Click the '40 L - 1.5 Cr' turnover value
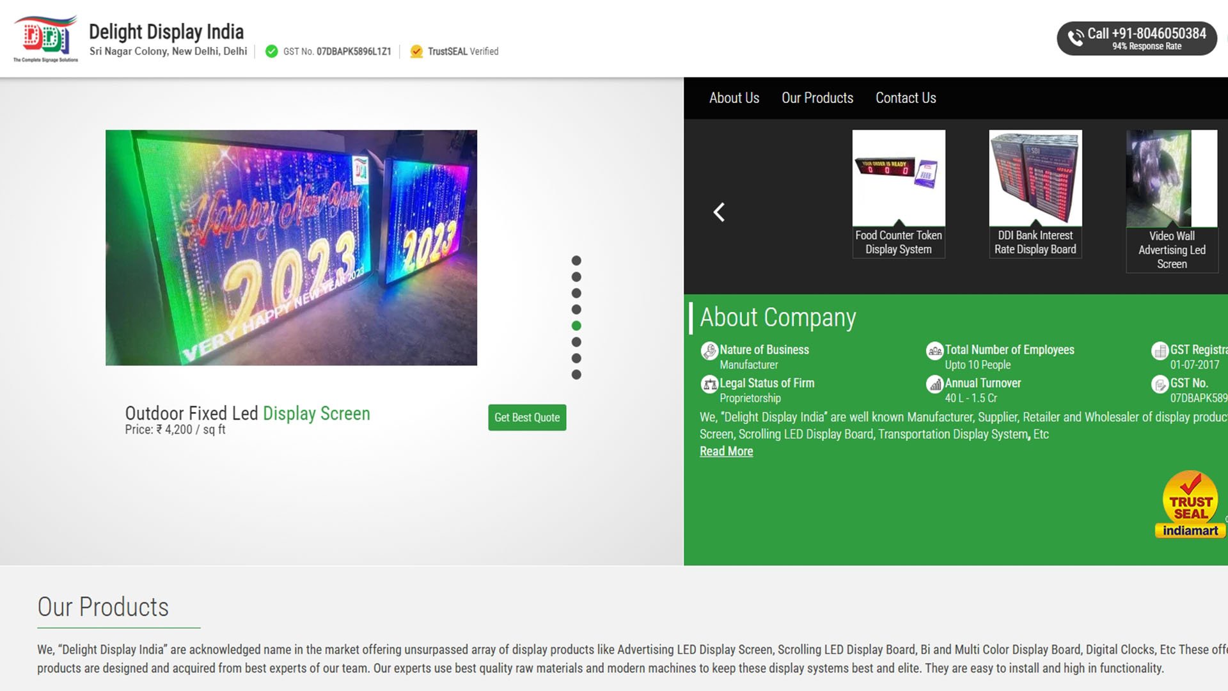1228x691 pixels. tap(971, 398)
